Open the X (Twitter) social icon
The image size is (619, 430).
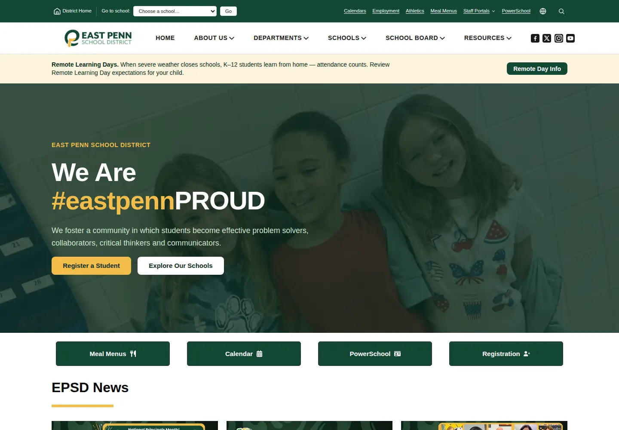547,38
